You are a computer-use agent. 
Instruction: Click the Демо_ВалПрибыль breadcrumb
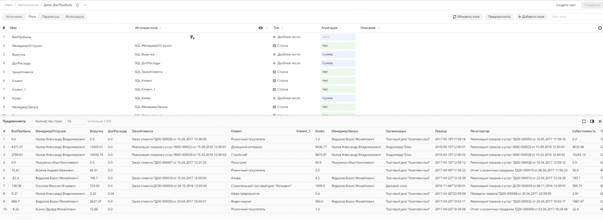[x=58, y=5]
